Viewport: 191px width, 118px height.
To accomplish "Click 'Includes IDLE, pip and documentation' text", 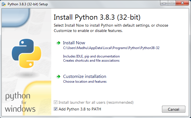I will coord(91,56).
